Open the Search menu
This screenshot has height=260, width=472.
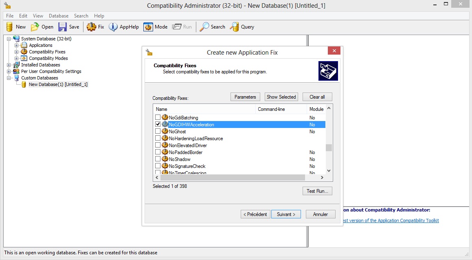coord(81,15)
